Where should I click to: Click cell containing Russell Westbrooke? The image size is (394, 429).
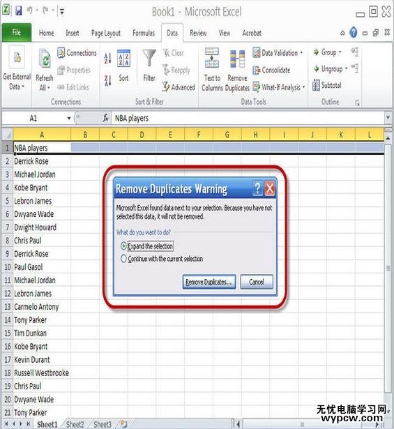(42, 372)
